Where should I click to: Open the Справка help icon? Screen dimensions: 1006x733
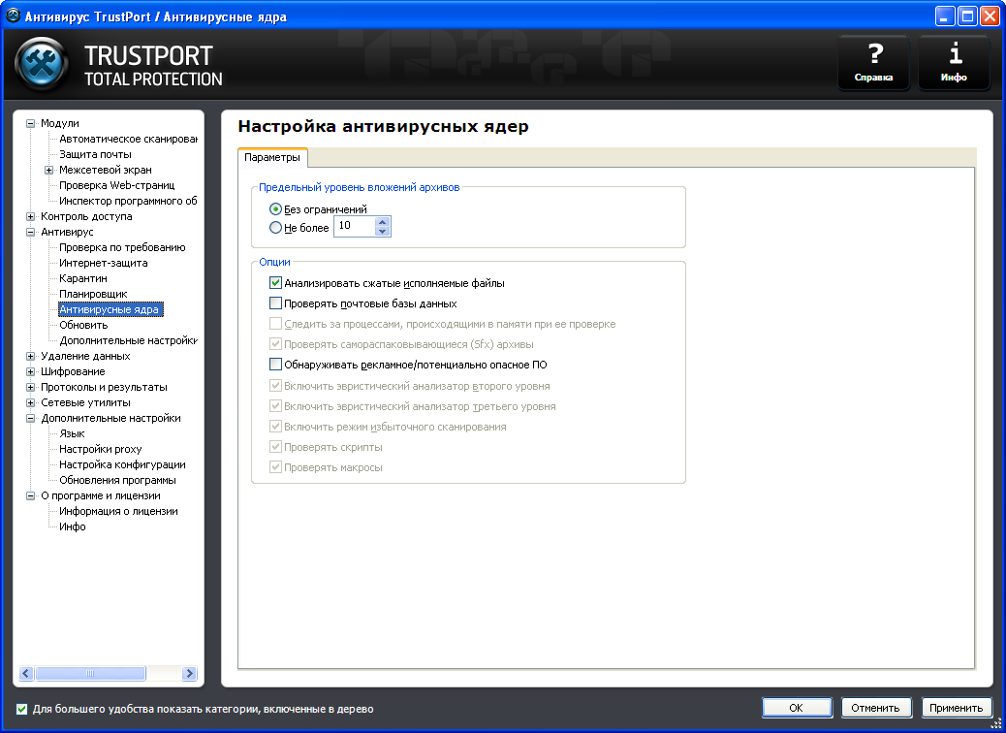873,62
